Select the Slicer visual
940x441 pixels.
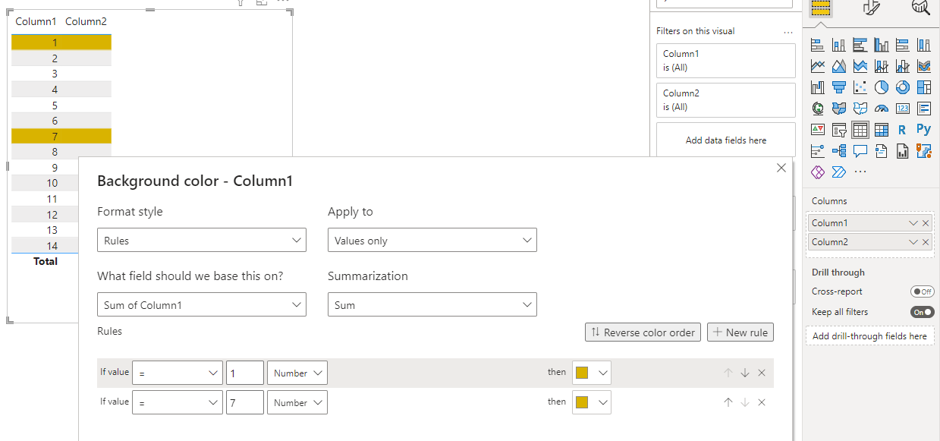[x=838, y=130]
